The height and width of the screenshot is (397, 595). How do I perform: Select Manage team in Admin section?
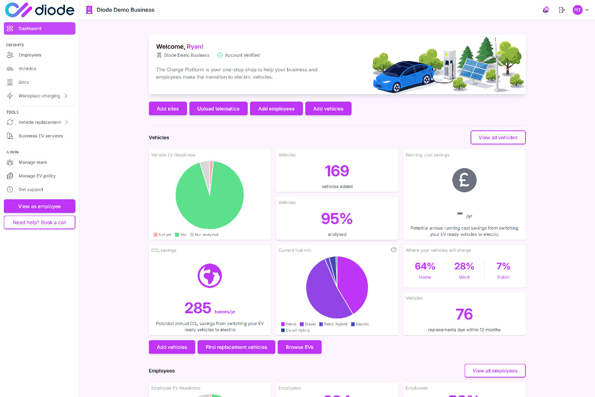click(33, 162)
